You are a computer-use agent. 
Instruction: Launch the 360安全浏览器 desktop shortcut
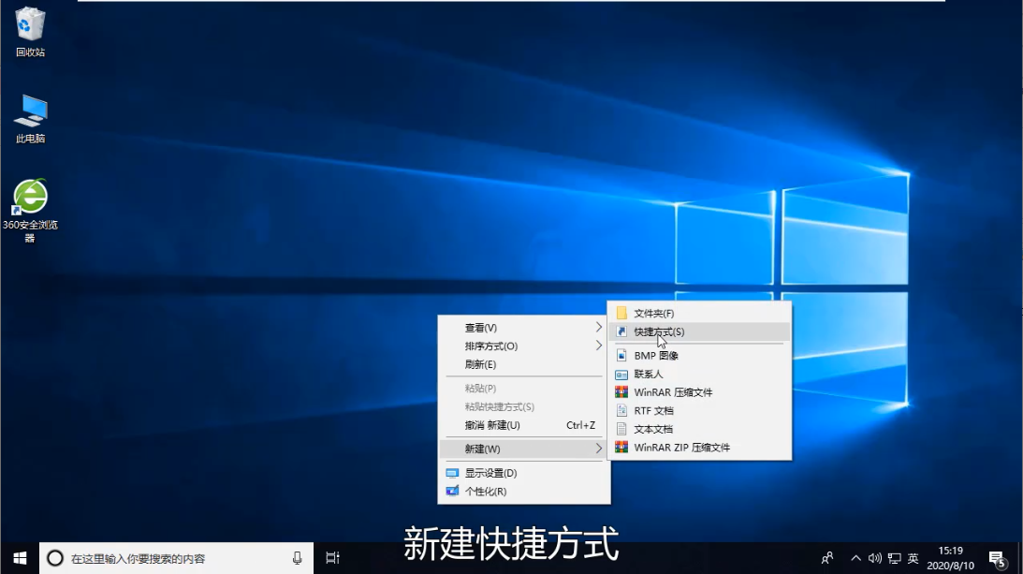tap(30, 208)
